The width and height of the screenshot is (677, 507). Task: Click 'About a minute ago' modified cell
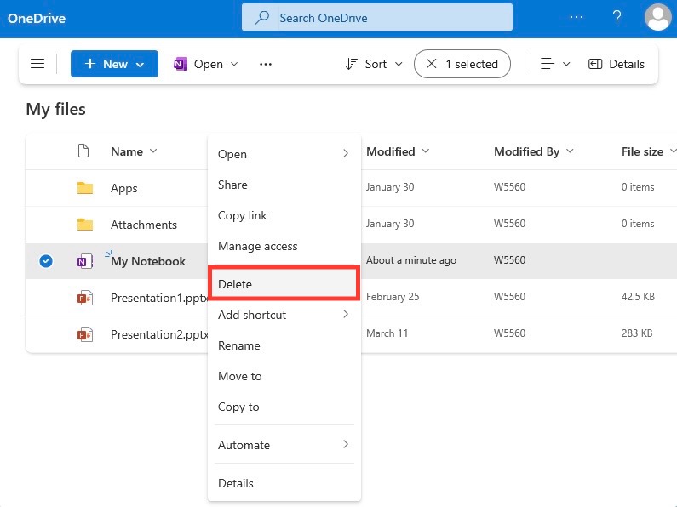(411, 260)
